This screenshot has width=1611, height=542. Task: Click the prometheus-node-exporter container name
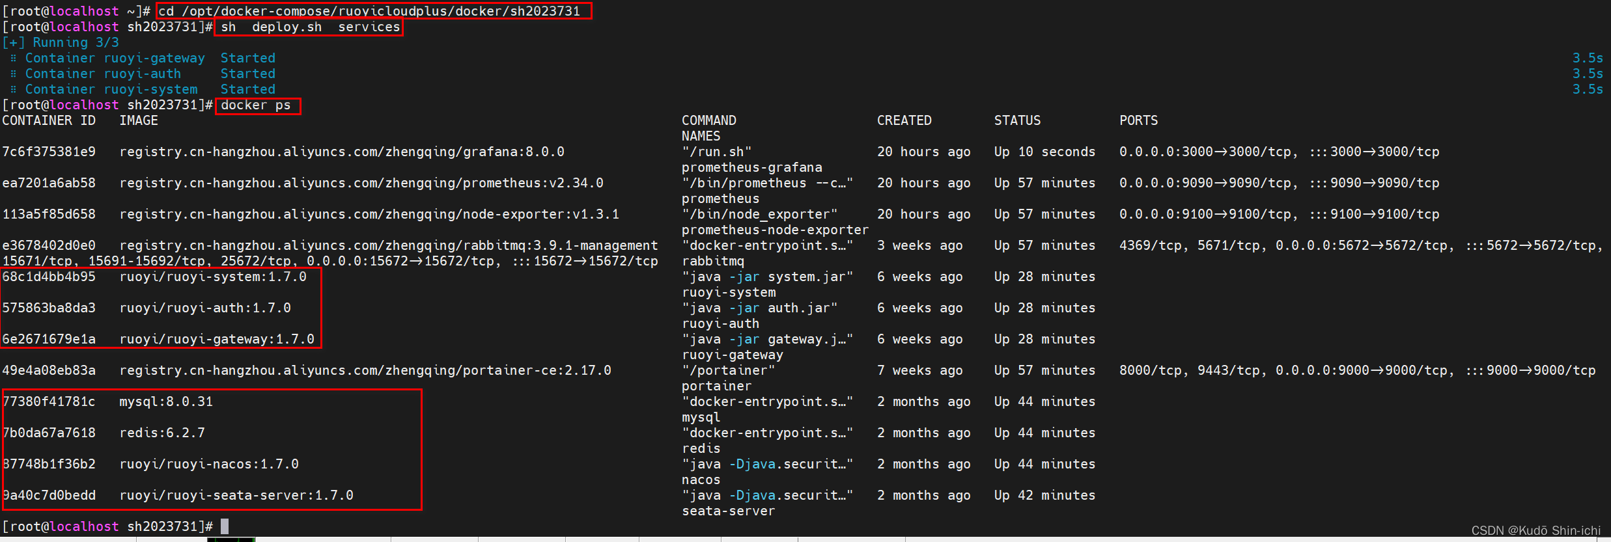coord(776,230)
